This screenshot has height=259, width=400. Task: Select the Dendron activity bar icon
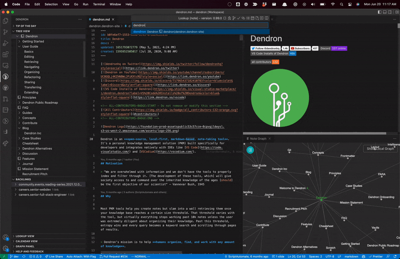pyautogui.click(x=5, y=76)
